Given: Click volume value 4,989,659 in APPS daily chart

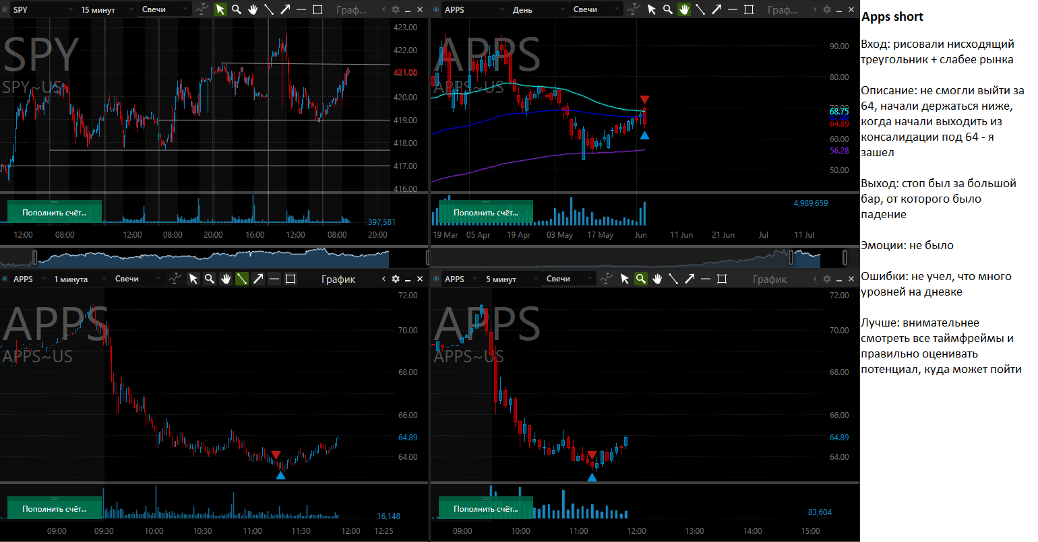Looking at the screenshot, I should 811,203.
